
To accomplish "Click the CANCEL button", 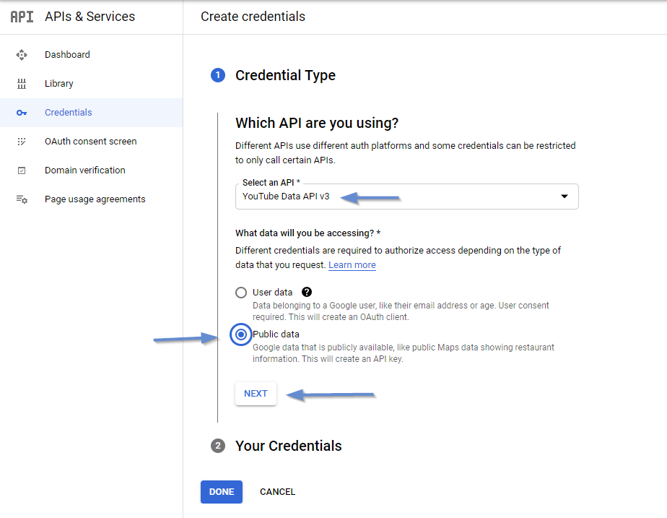I will (277, 492).
